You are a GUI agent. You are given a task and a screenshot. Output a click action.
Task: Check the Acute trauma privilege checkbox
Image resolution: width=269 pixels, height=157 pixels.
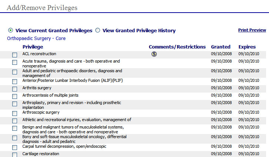[14, 62]
